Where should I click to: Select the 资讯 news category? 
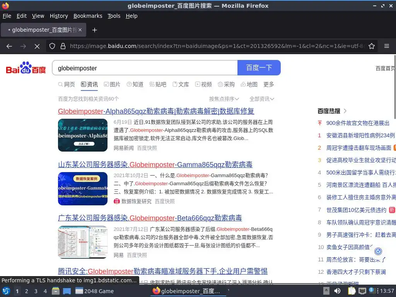click(x=89, y=84)
